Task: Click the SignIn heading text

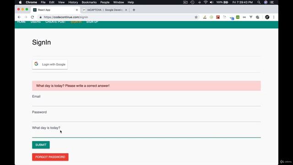Action: [42, 42]
